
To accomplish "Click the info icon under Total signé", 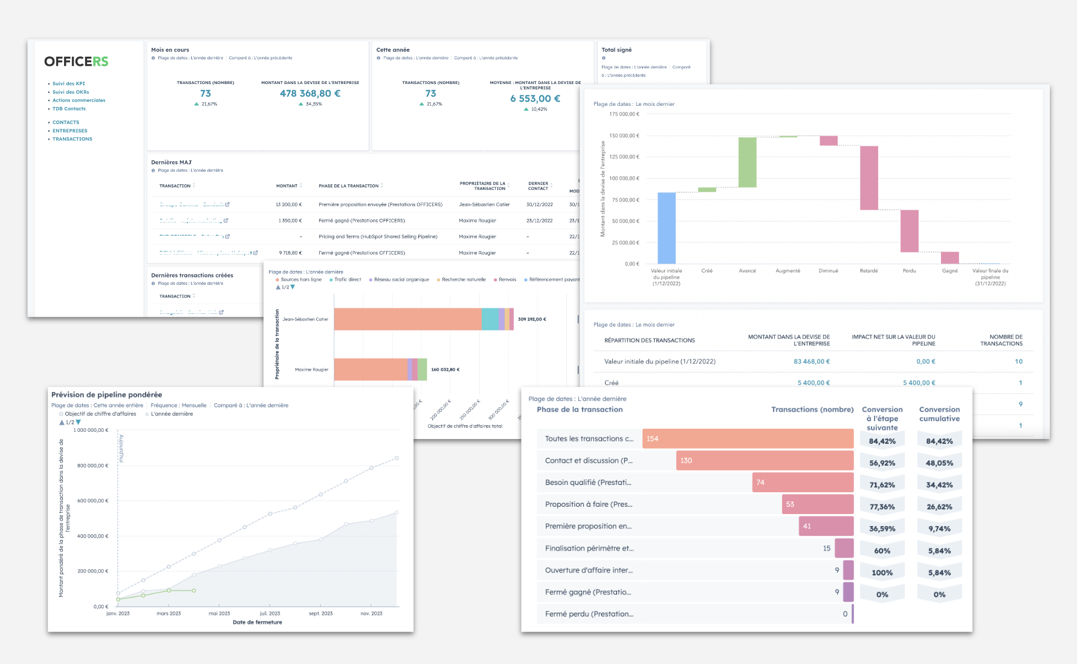I will pos(603,58).
